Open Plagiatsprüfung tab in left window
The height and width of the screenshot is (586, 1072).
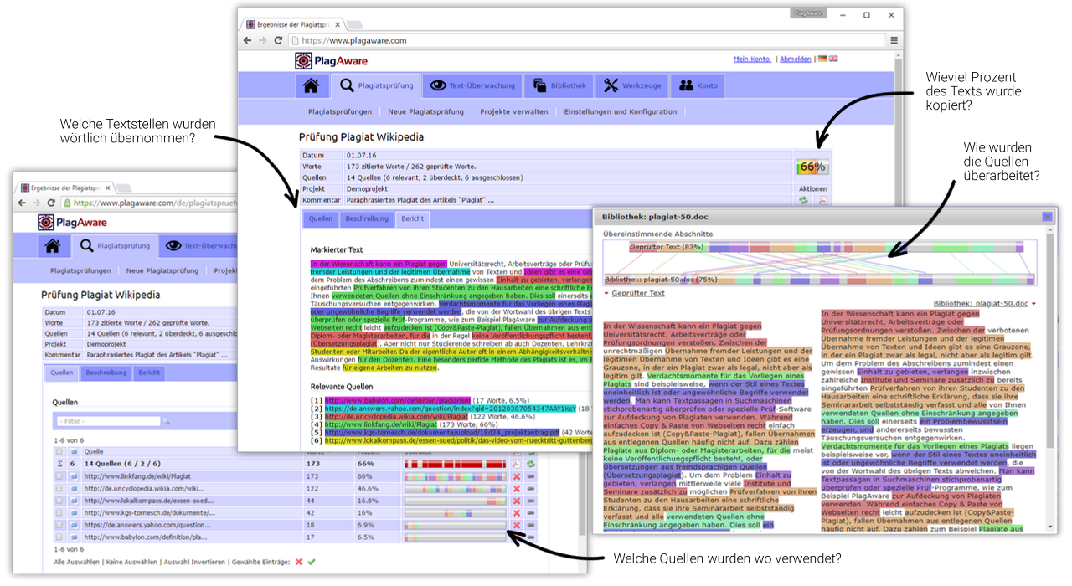pos(116,245)
